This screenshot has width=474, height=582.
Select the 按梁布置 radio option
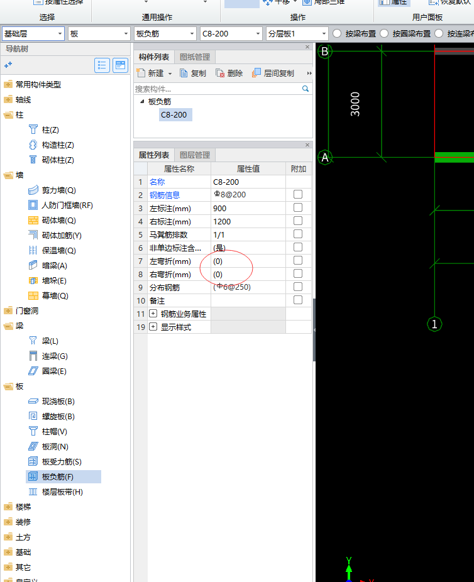[x=337, y=33]
